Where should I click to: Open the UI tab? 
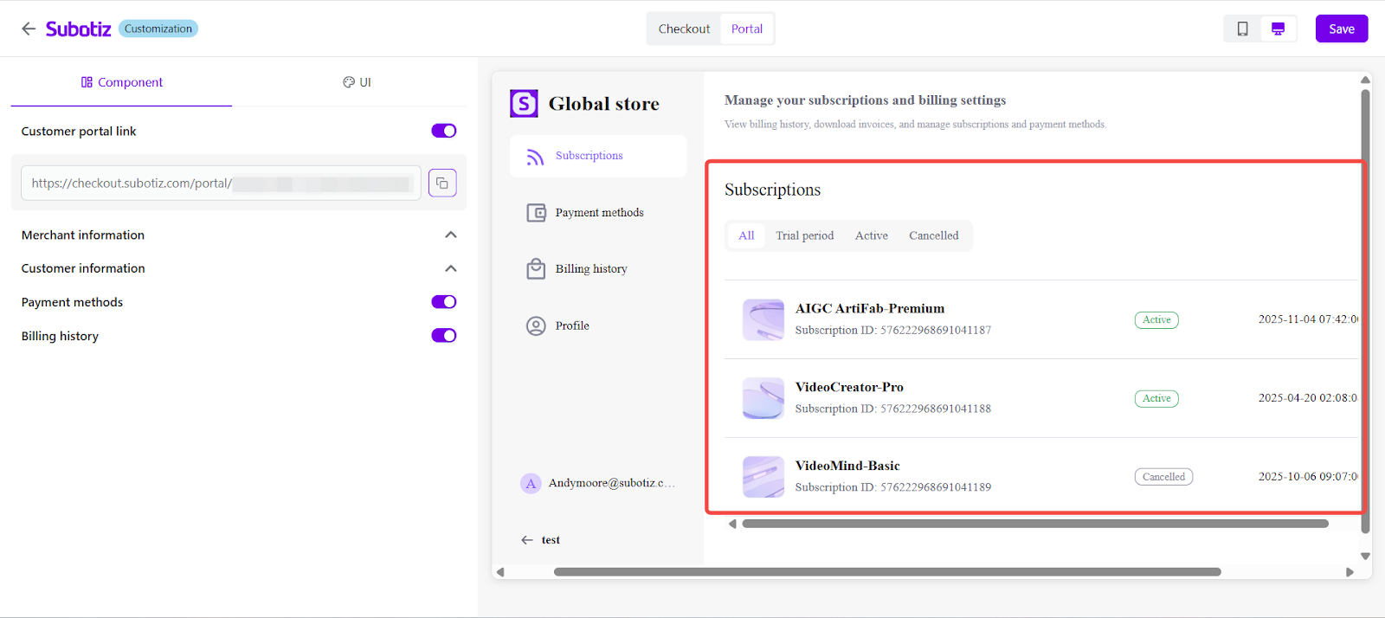pyautogui.click(x=357, y=82)
